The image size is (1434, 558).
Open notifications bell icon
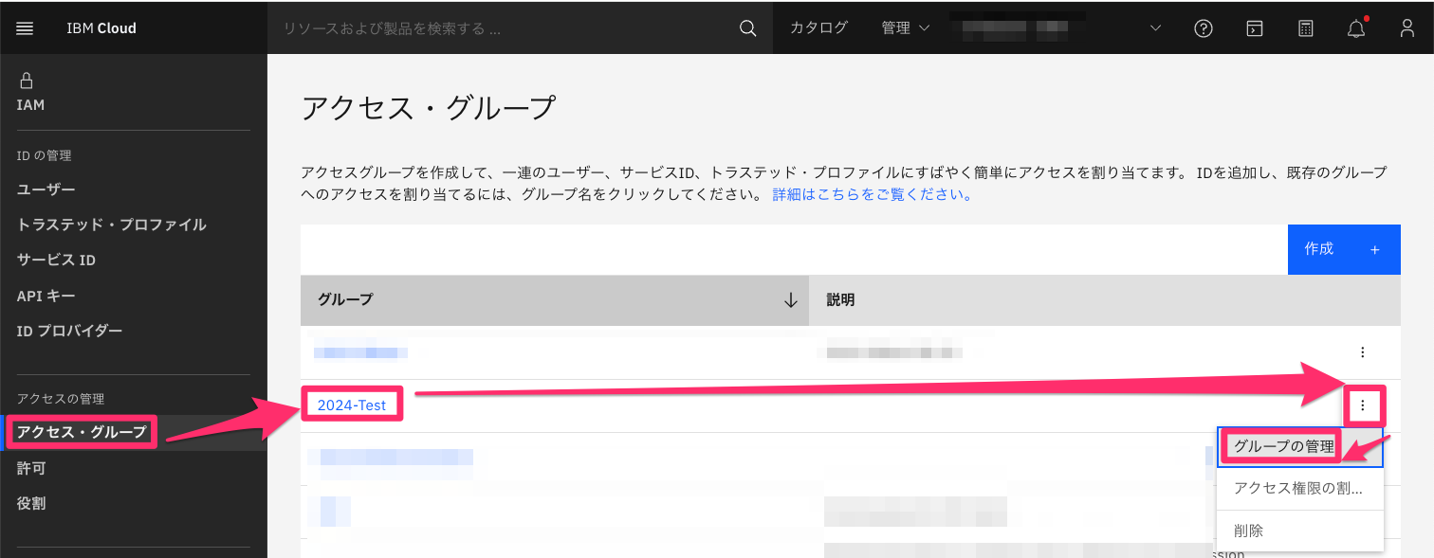point(1357,28)
